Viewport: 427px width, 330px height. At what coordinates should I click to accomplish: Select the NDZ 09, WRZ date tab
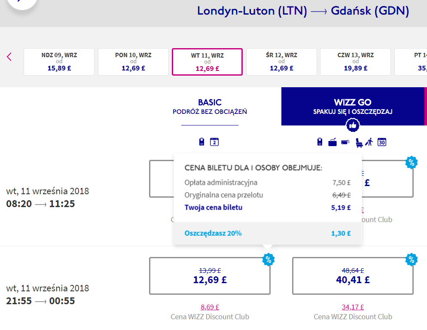59,62
